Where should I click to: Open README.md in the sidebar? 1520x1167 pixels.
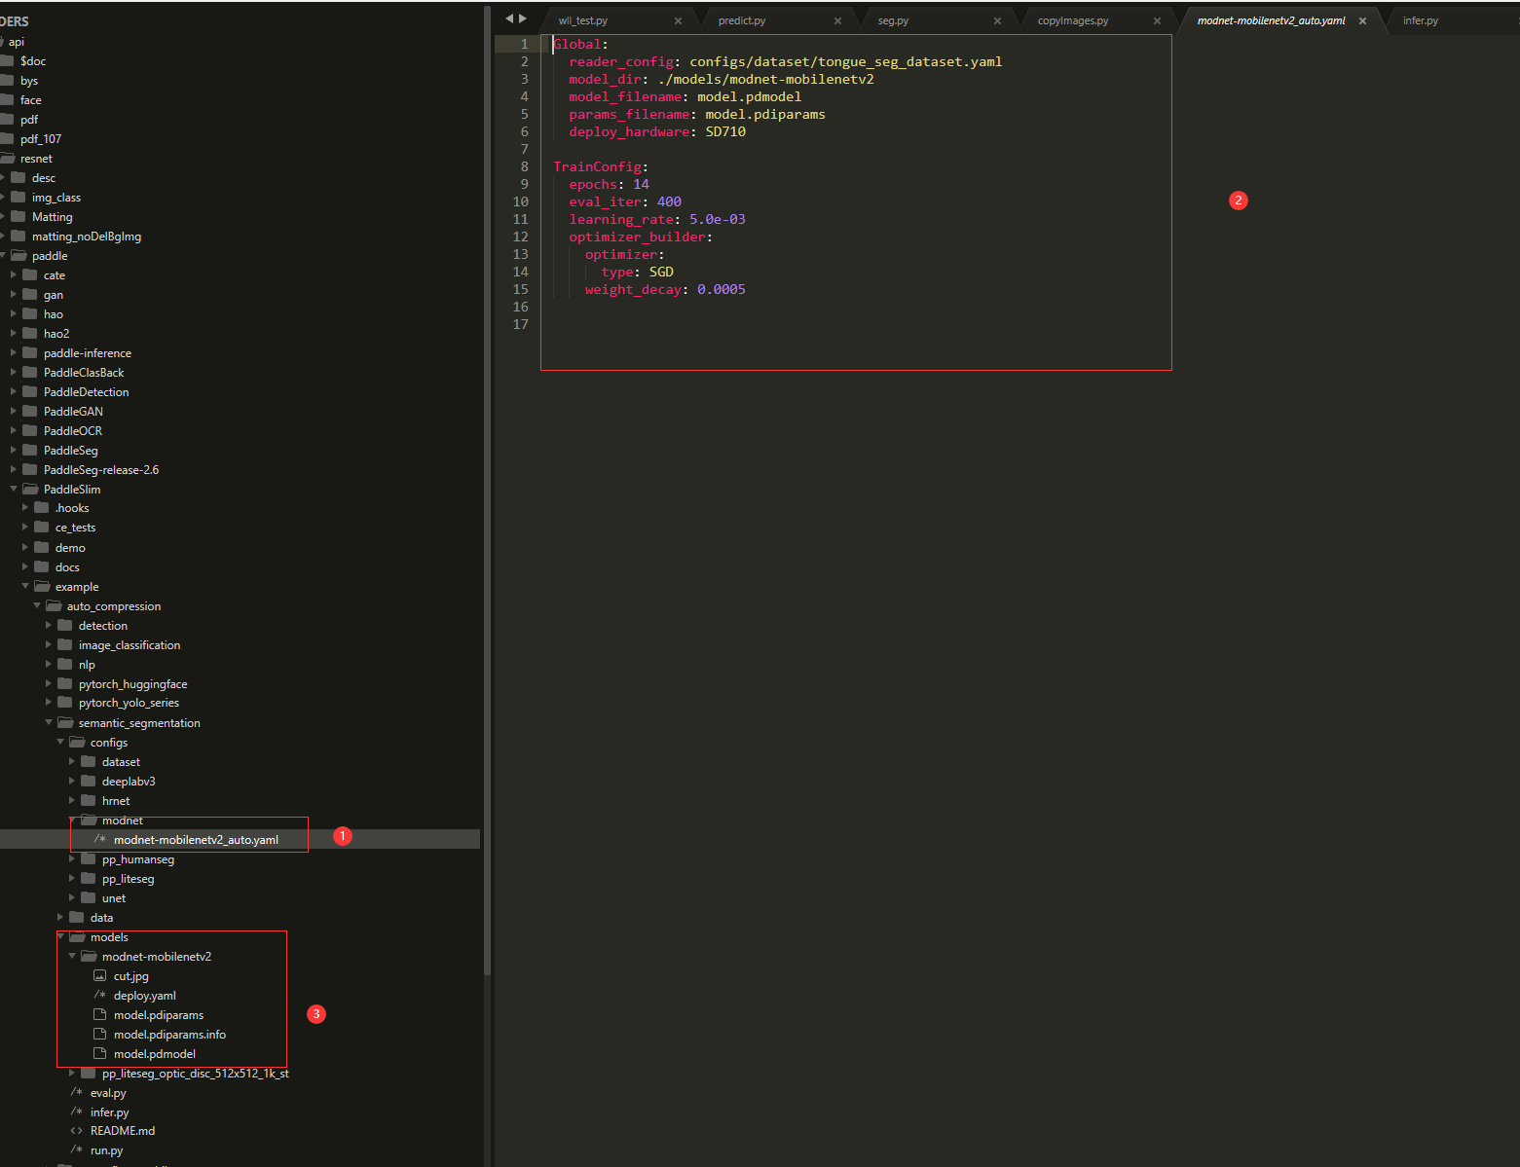123,1131
